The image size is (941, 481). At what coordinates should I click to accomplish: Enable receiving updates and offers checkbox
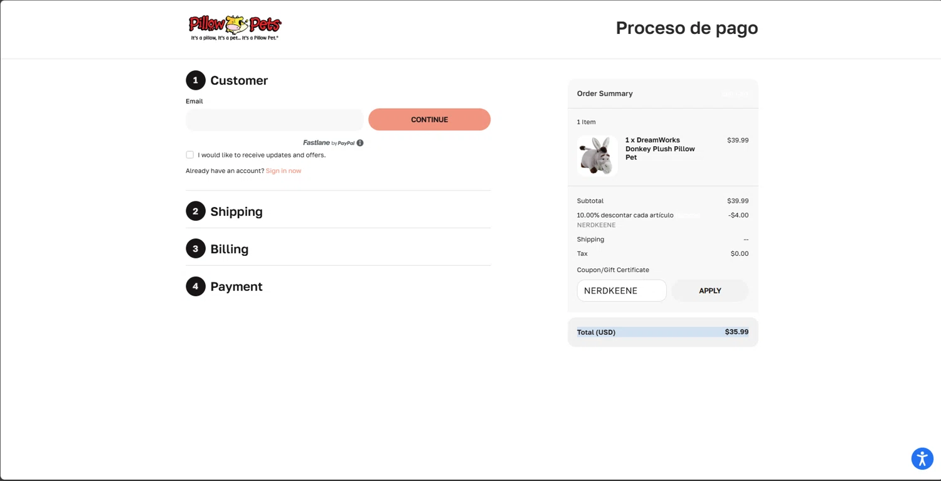(189, 155)
